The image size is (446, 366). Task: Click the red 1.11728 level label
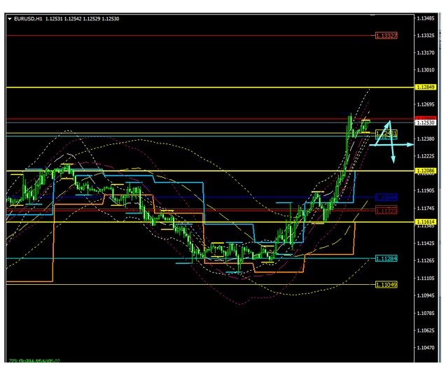click(386, 210)
